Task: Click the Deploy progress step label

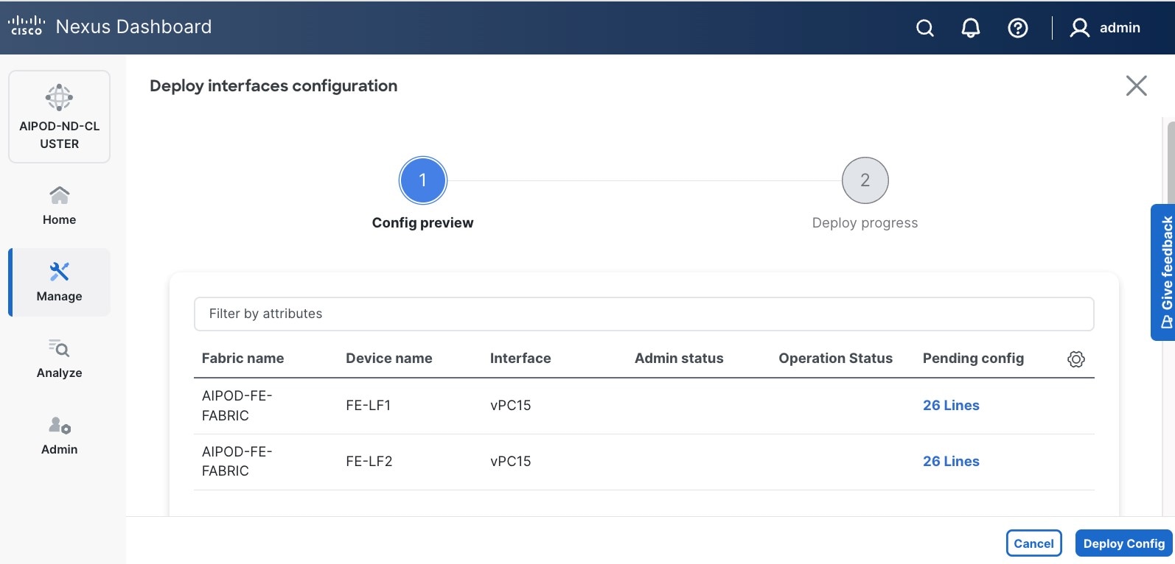Action: (865, 223)
